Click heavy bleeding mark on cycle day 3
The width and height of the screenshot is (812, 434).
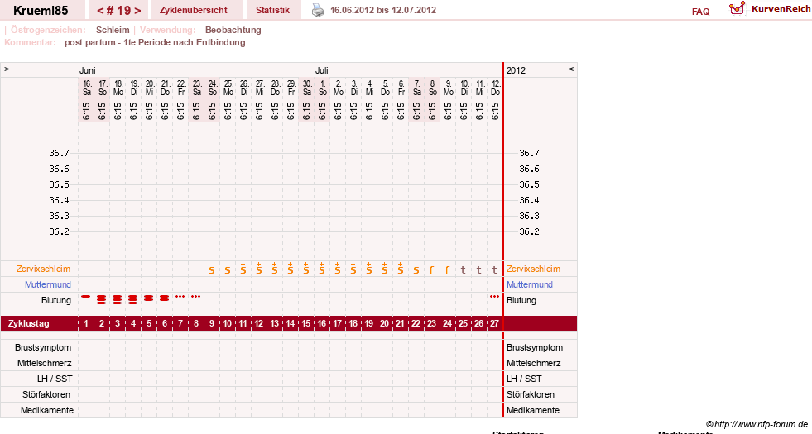(x=117, y=299)
